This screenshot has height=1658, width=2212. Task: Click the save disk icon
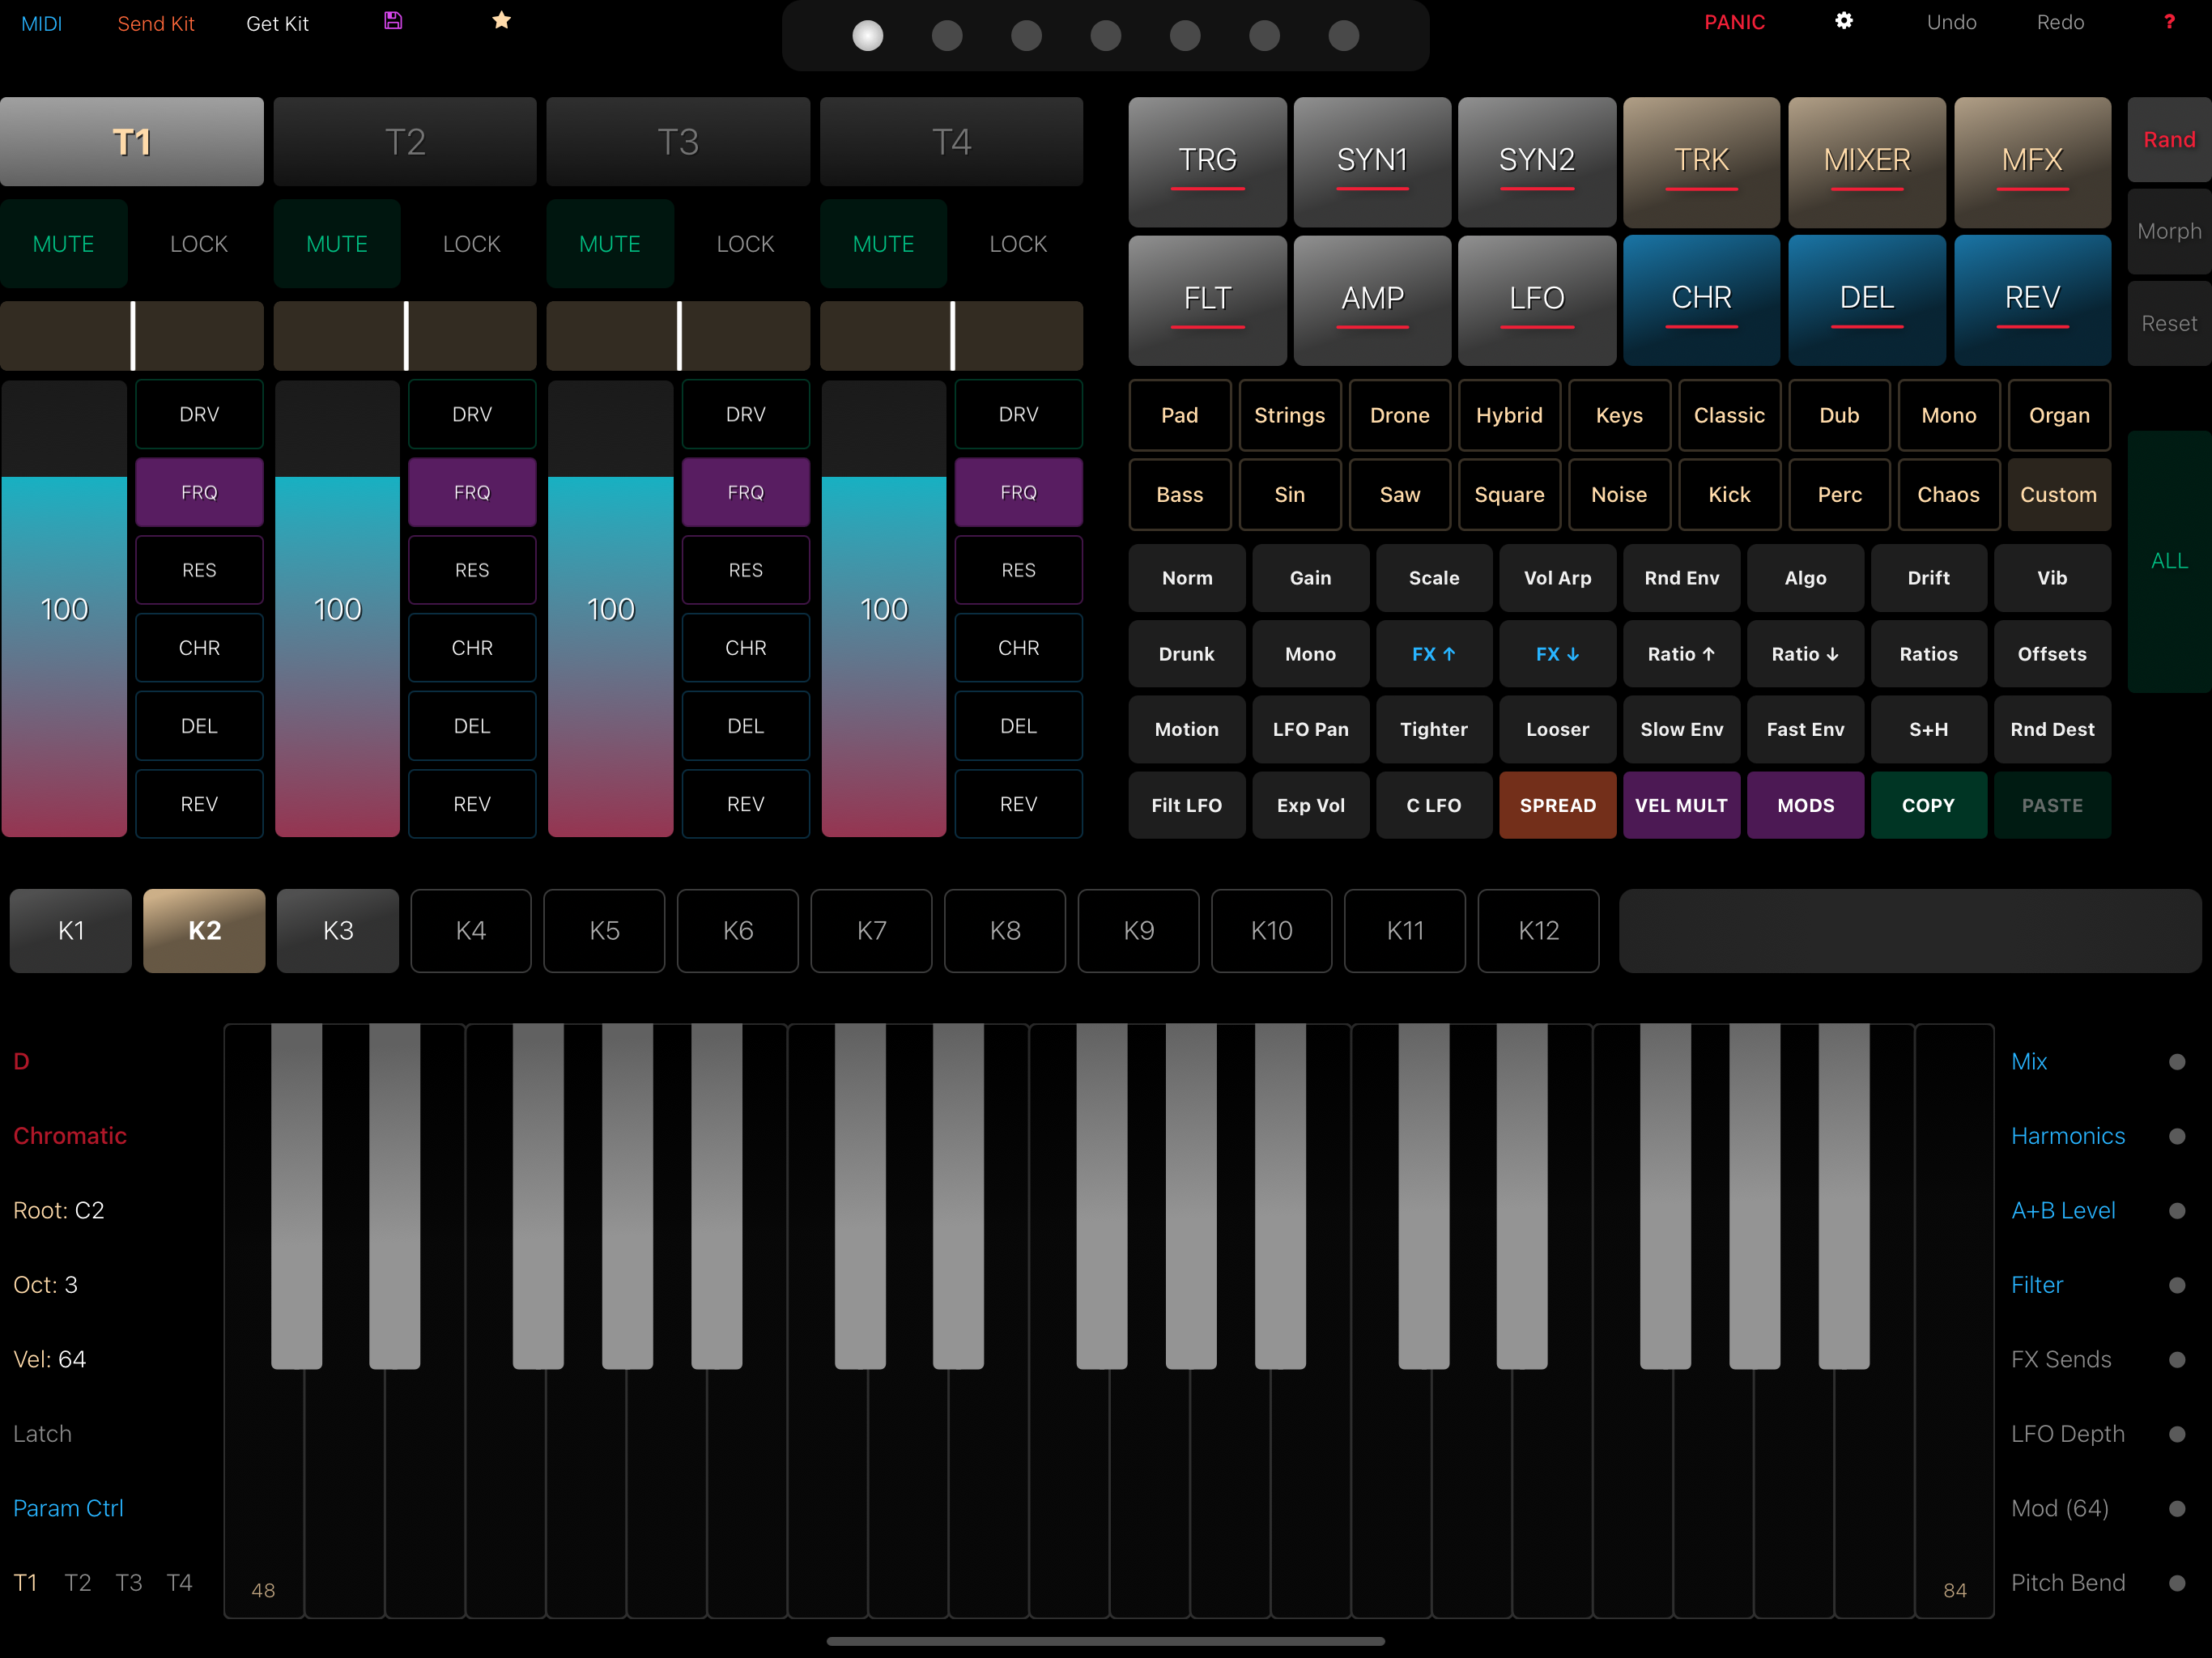tap(393, 21)
